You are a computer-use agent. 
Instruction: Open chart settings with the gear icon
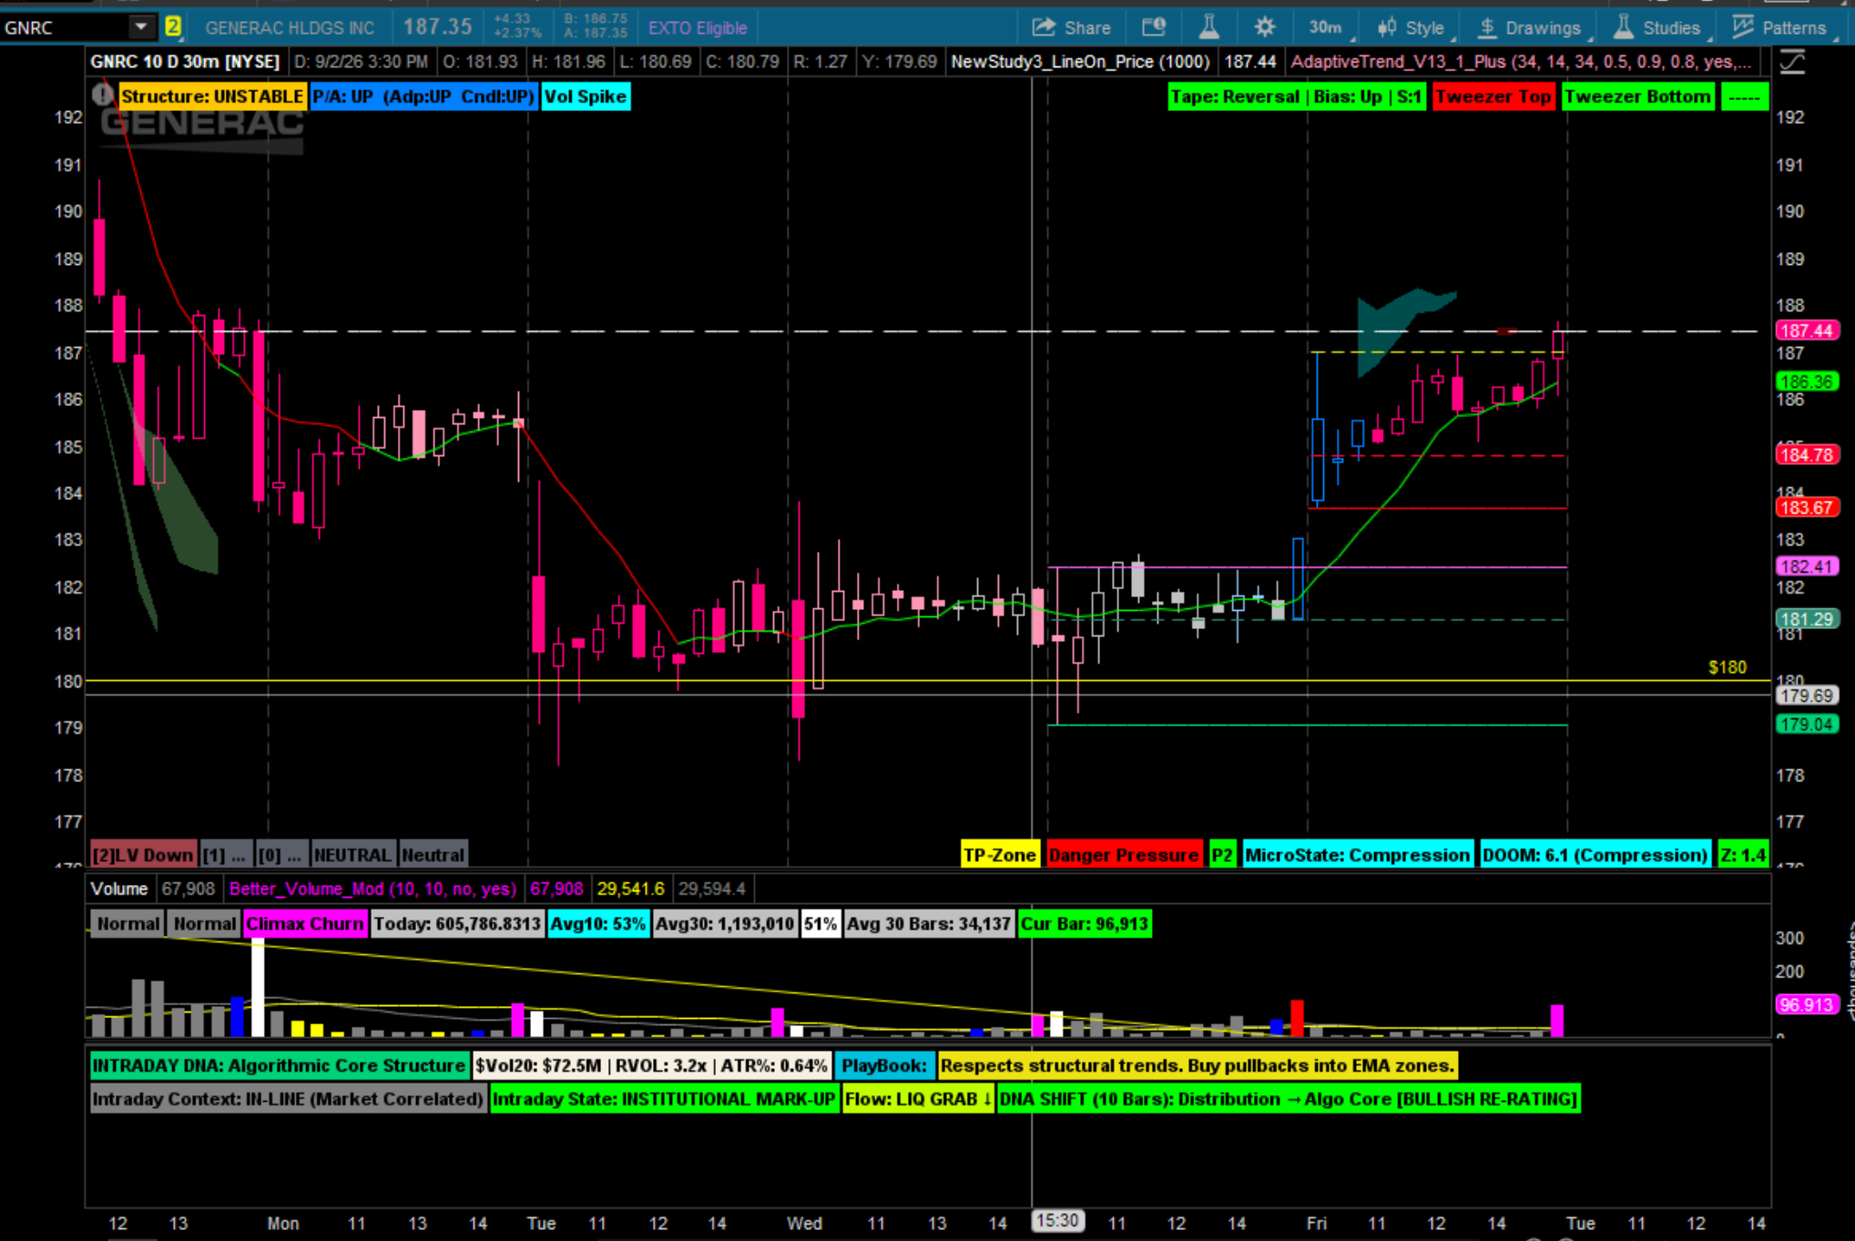coord(1264,27)
